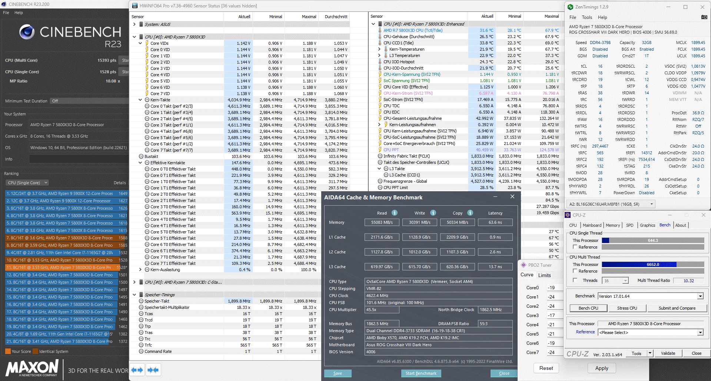The image size is (711, 381).
Task: Click the inward arrows icon in HWiNFO toolbar
Action: click(153, 370)
